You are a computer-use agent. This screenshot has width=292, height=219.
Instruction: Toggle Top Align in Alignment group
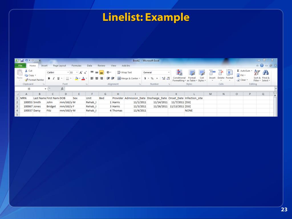(x=92, y=72)
